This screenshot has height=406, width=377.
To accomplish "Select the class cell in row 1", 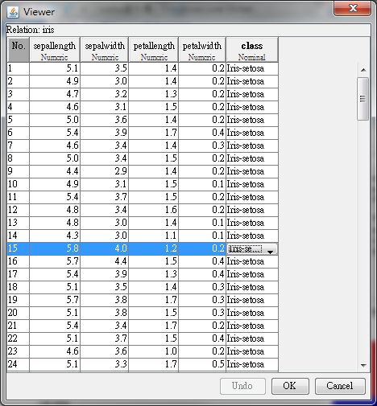I will click(252, 68).
